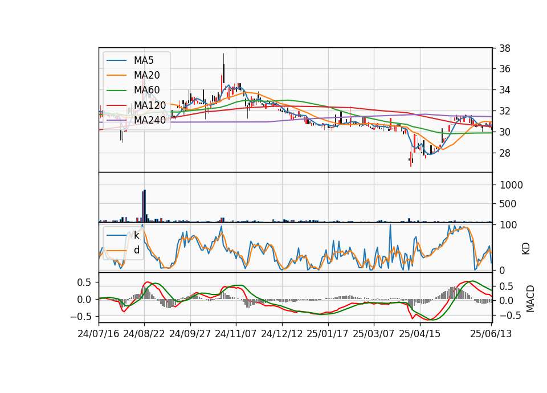Click the left MACD axis value 0.5

(84, 283)
